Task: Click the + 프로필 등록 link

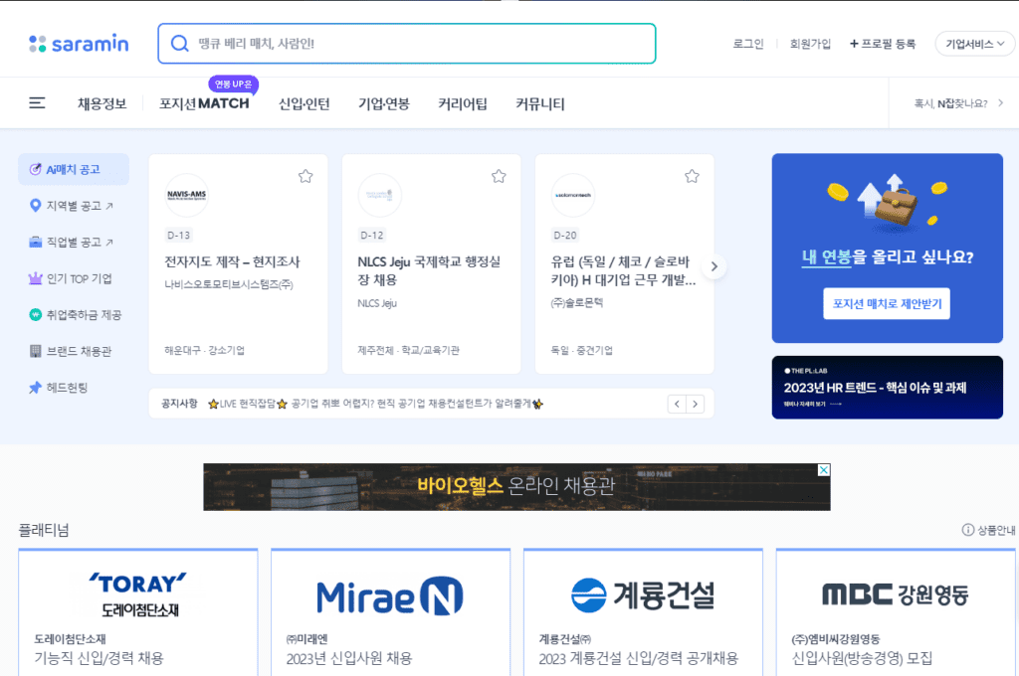Action: pos(883,44)
